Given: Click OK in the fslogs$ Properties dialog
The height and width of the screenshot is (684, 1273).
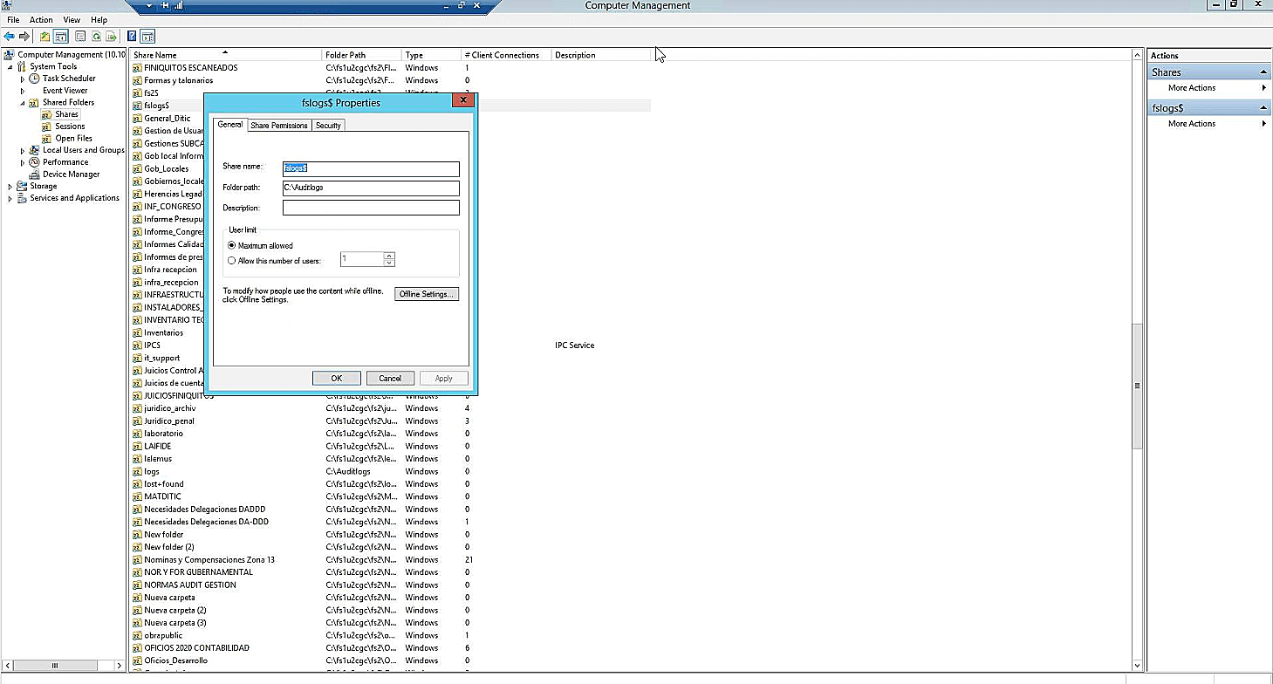Looking at the screenshot, I should point(337,378).
